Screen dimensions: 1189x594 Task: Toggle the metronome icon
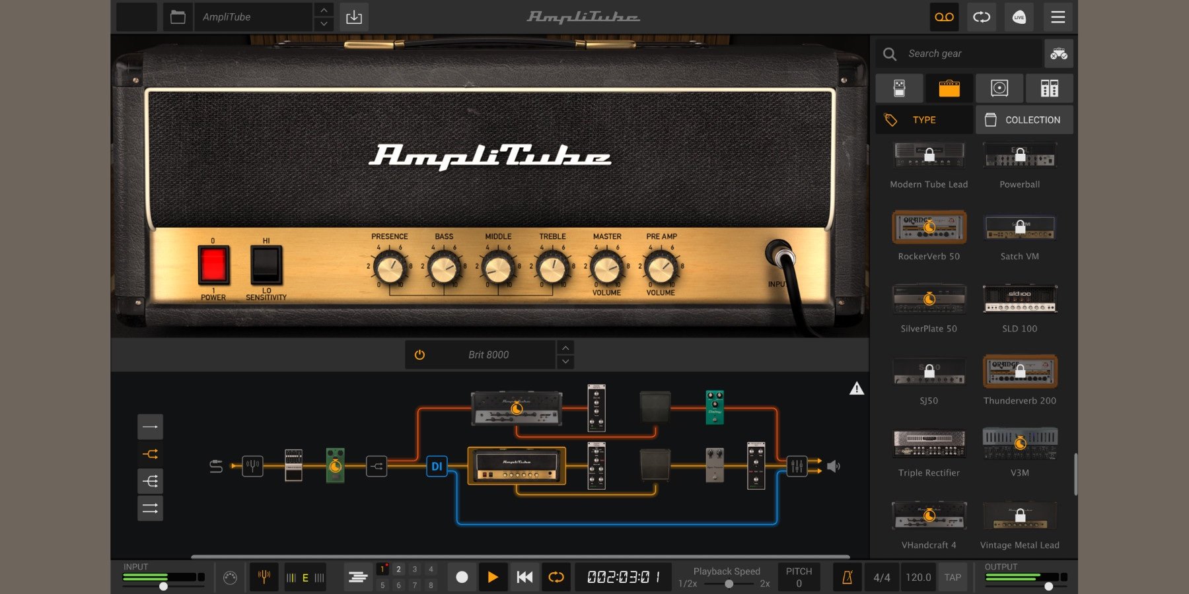coord(847,577)
